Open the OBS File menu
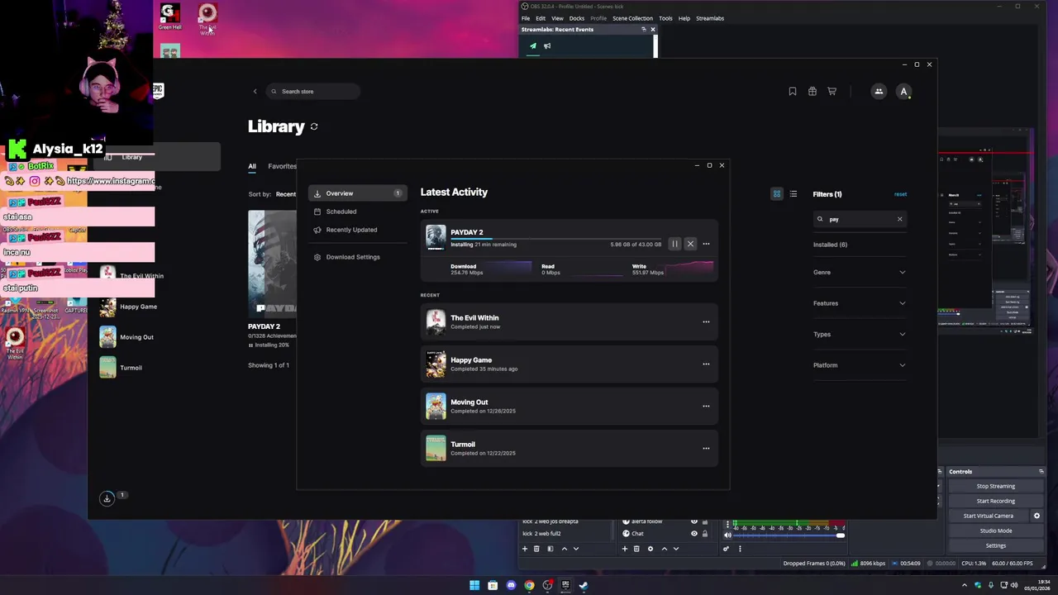Viewport: 1058px width, 595px height. [526, 18]
